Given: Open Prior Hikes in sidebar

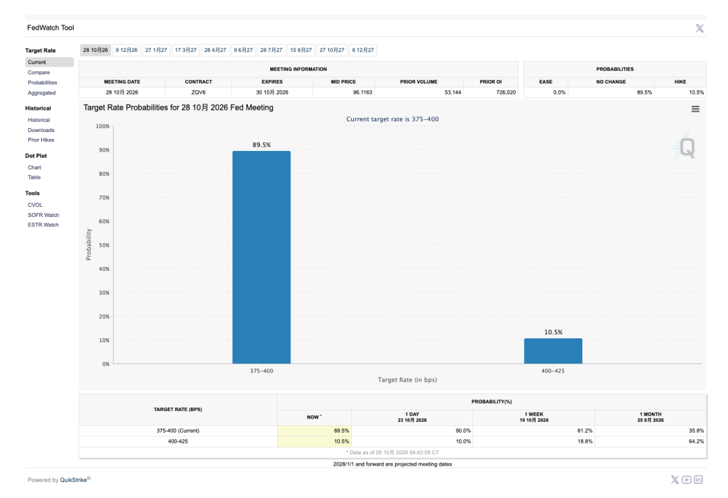Looking at the screenshot, I should point(41,139).
